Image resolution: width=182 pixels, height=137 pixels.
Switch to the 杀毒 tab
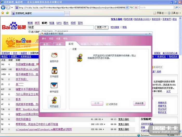(x=58, y=44)
